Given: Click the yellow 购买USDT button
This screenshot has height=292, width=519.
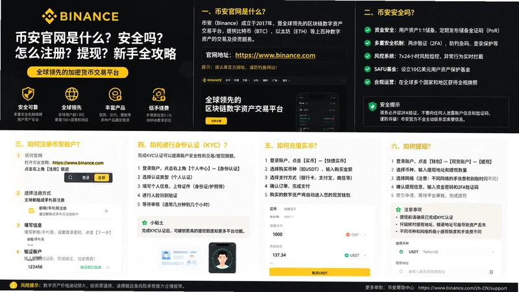Looking at the screenshot, I should tap(319, 273).
